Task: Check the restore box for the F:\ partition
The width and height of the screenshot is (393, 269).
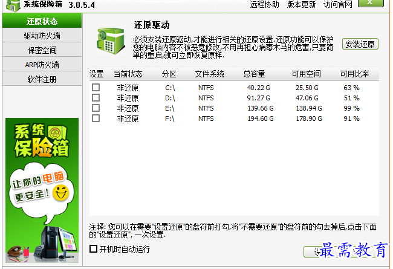Action: [96, 118]
